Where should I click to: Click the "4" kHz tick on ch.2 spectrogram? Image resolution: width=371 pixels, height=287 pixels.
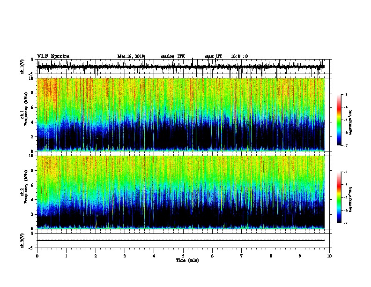coord(33,200)
